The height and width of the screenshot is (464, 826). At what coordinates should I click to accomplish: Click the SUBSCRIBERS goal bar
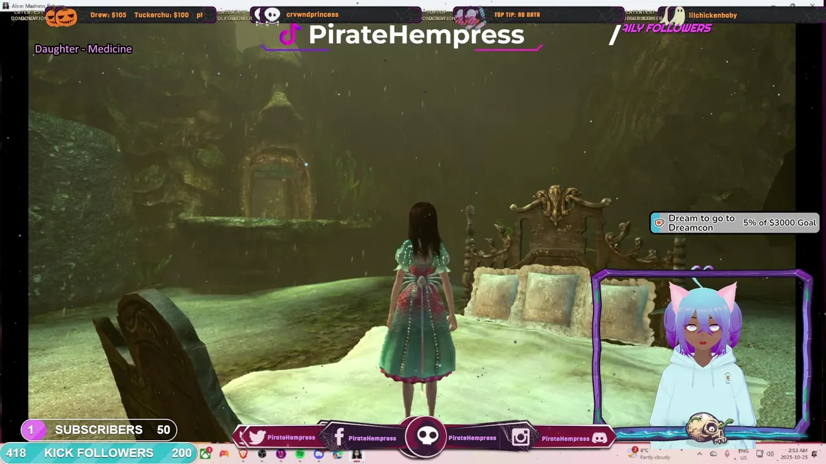pos(99,430)
